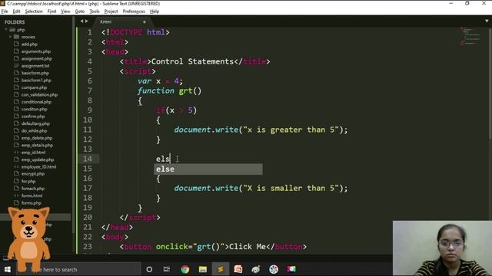Open add.php from the sidebar
The height and width of the screenshot is (276, 492).
29,44
